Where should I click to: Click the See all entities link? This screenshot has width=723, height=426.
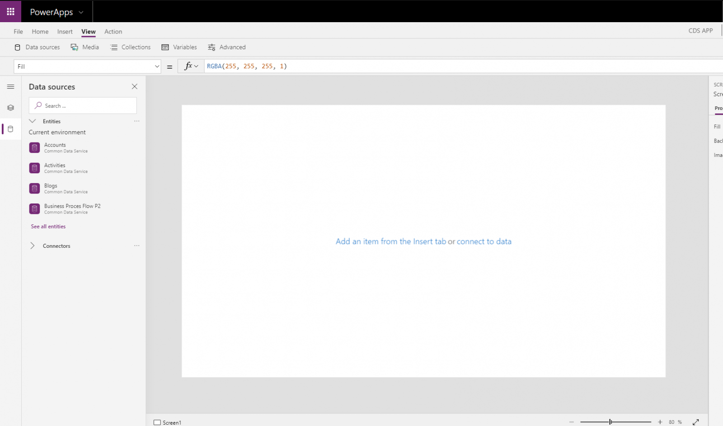click(x=48, y=227)
